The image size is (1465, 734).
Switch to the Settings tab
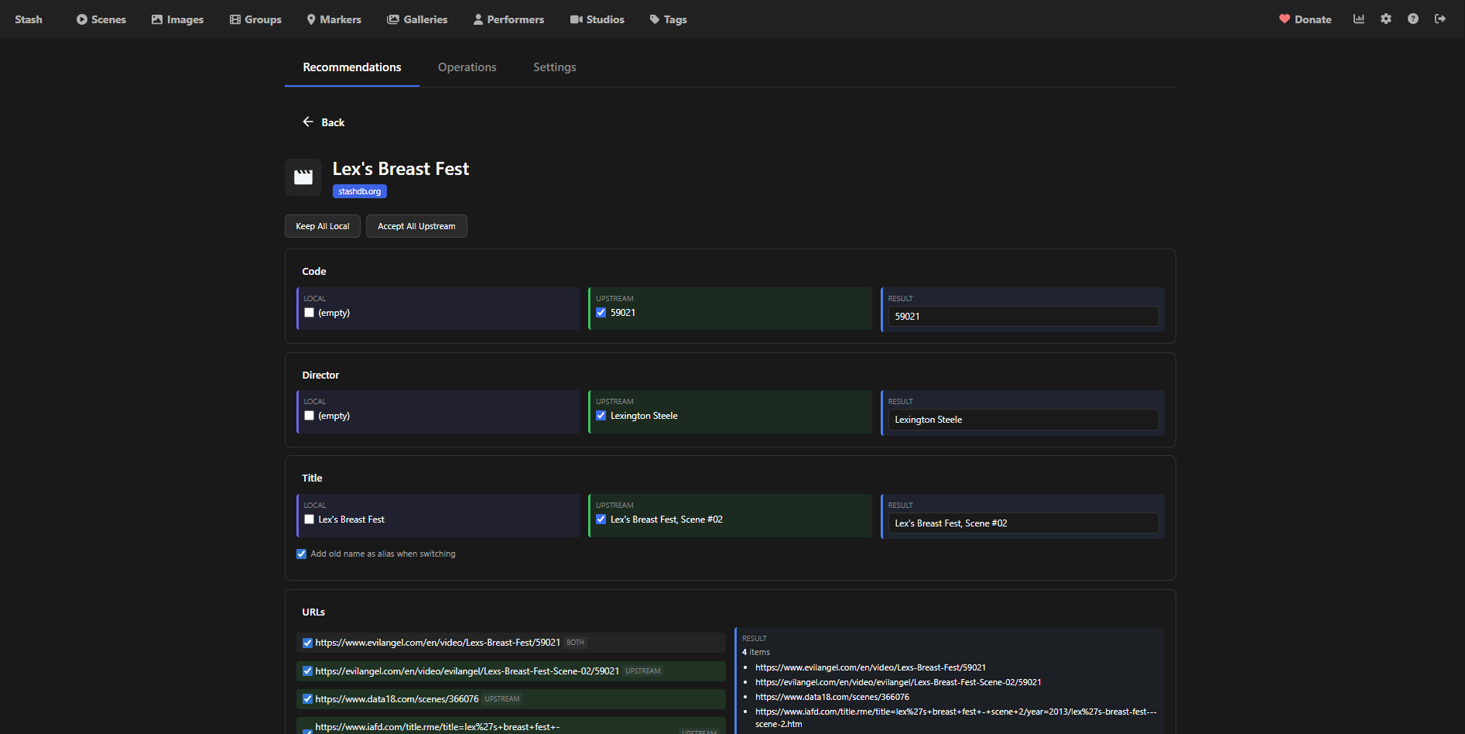(554, 67)
